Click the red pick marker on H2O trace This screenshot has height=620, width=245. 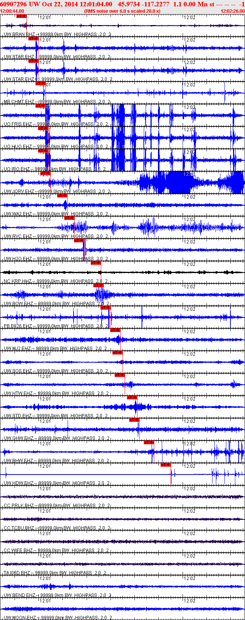79,240
